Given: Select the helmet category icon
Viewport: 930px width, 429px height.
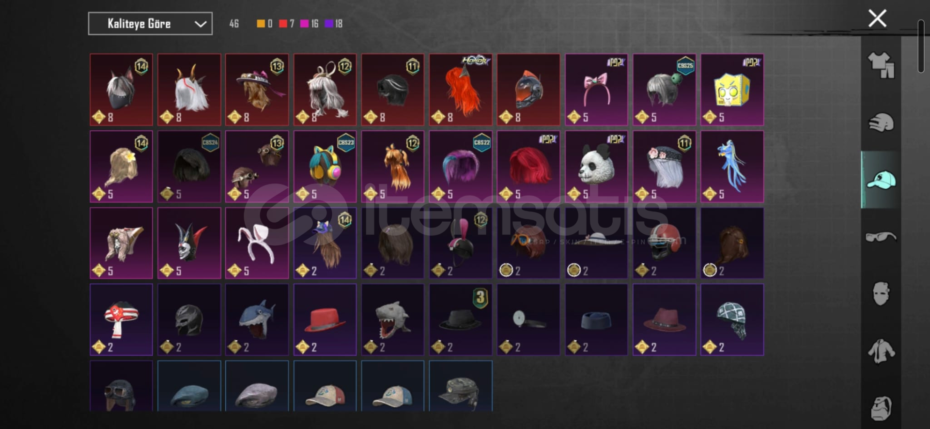Looking at the screenshot, I should (881, 123).
